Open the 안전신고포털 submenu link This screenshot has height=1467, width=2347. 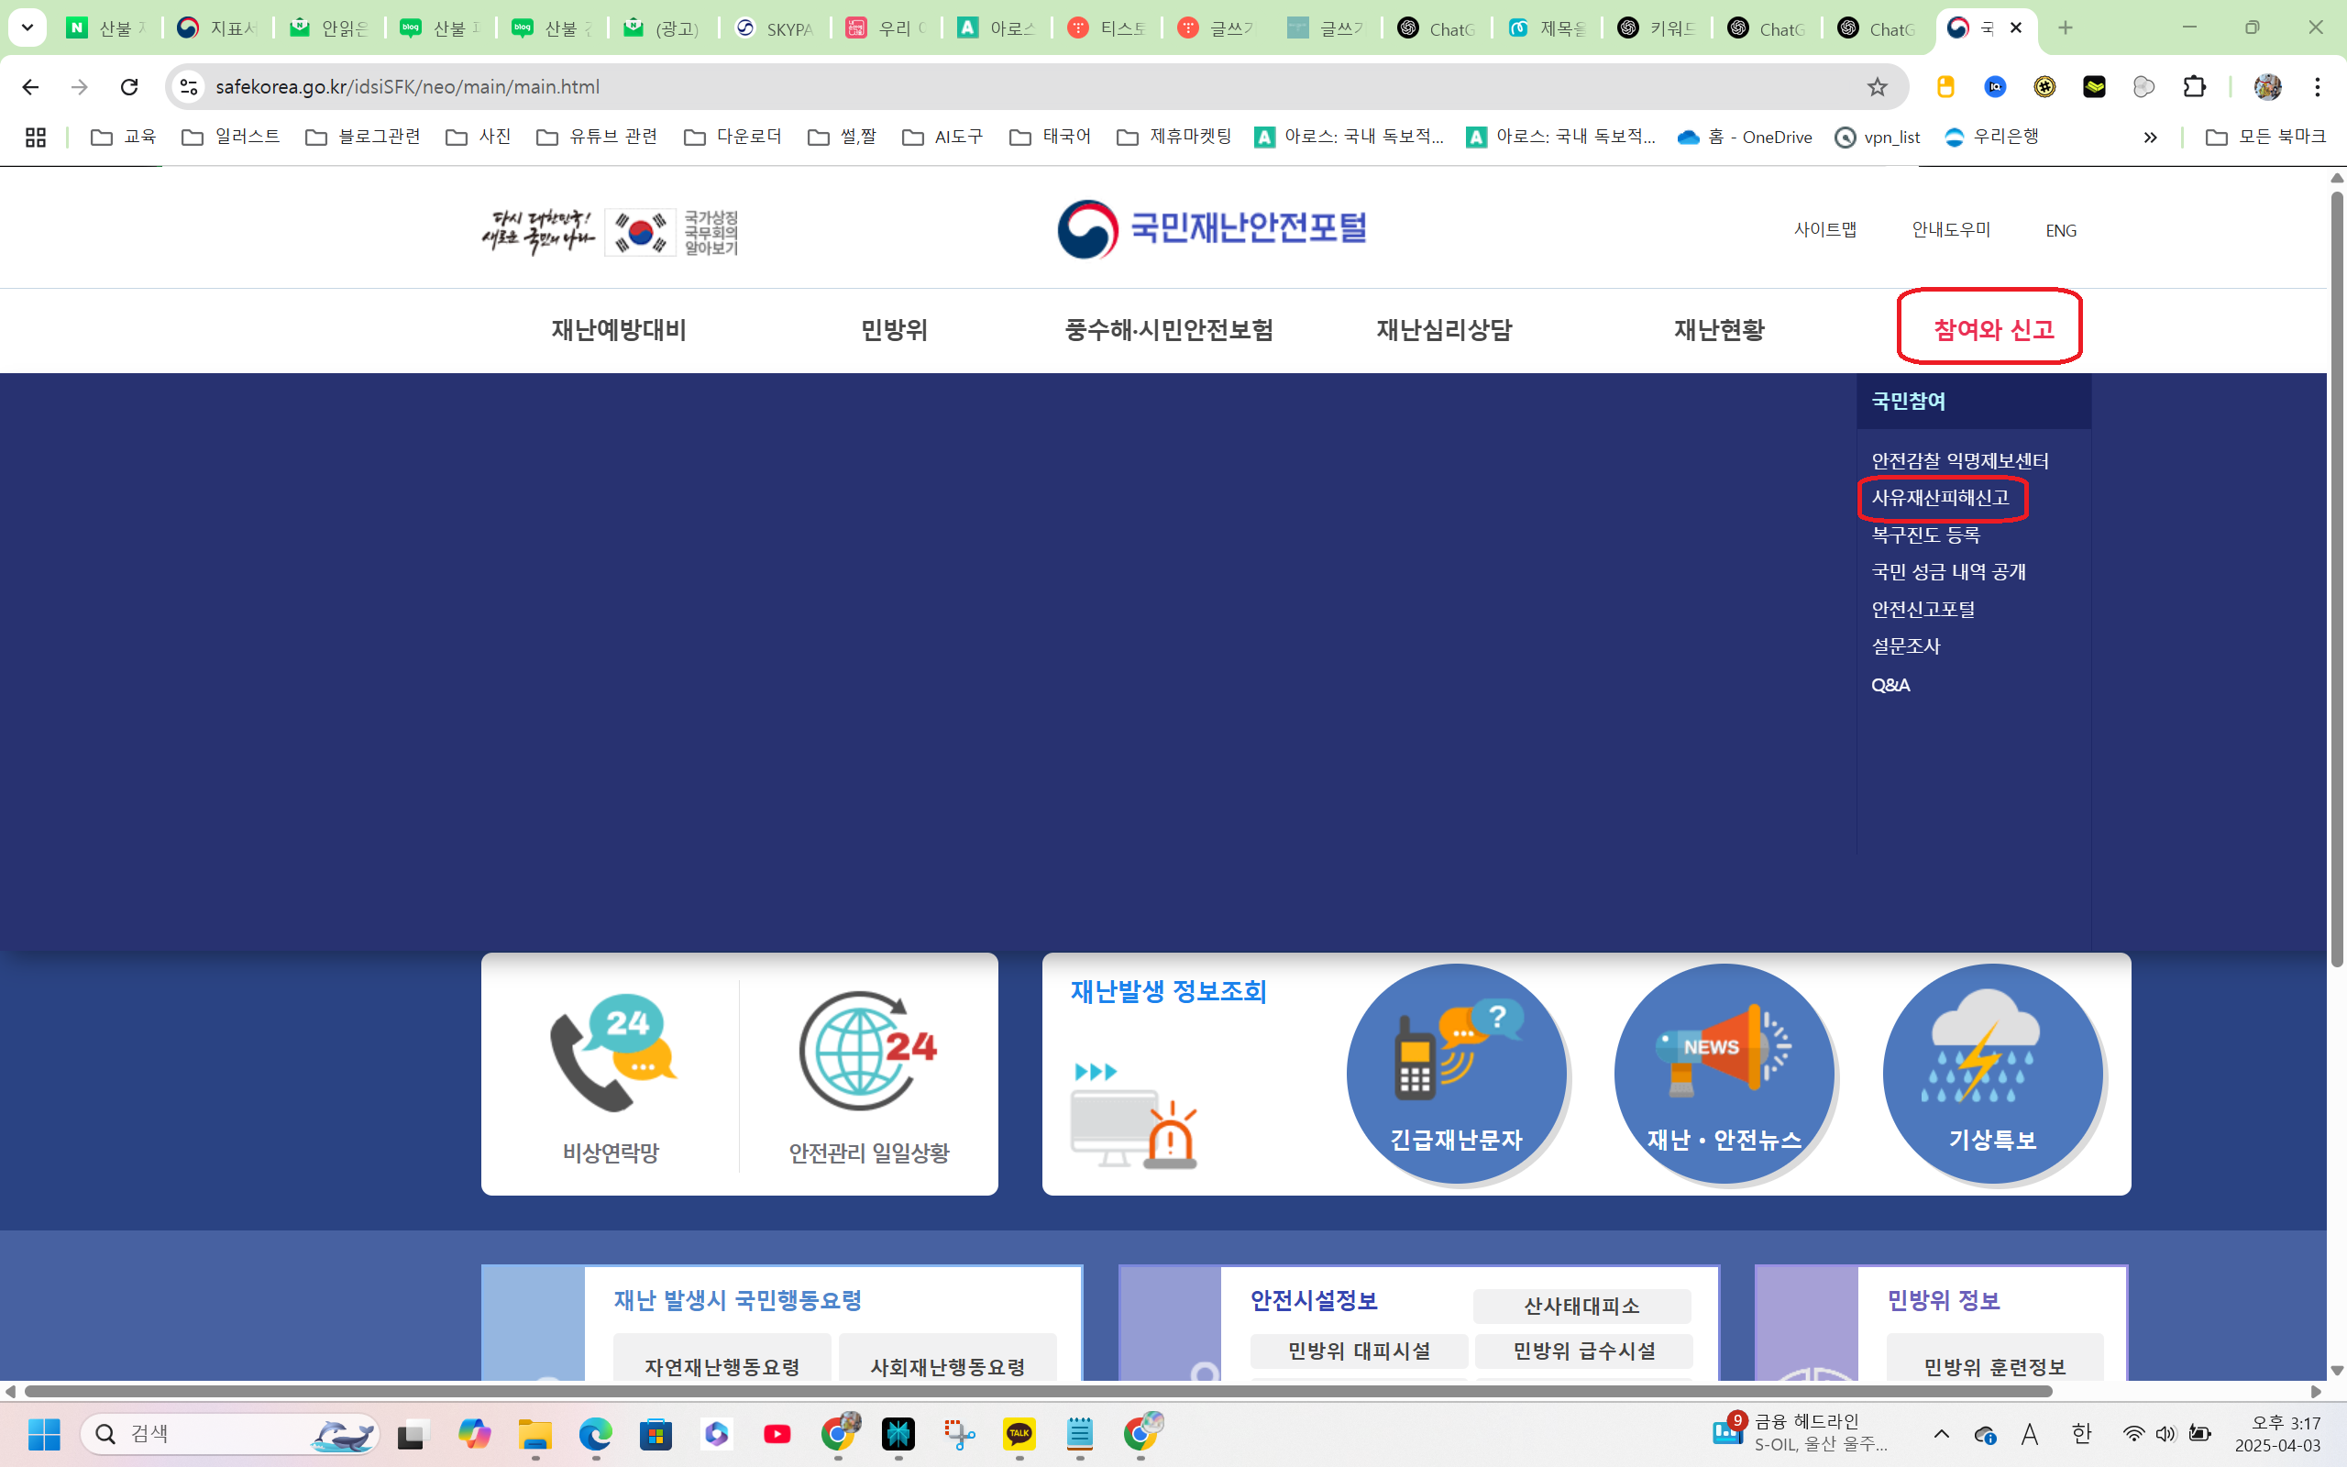tap(1923, 610)
